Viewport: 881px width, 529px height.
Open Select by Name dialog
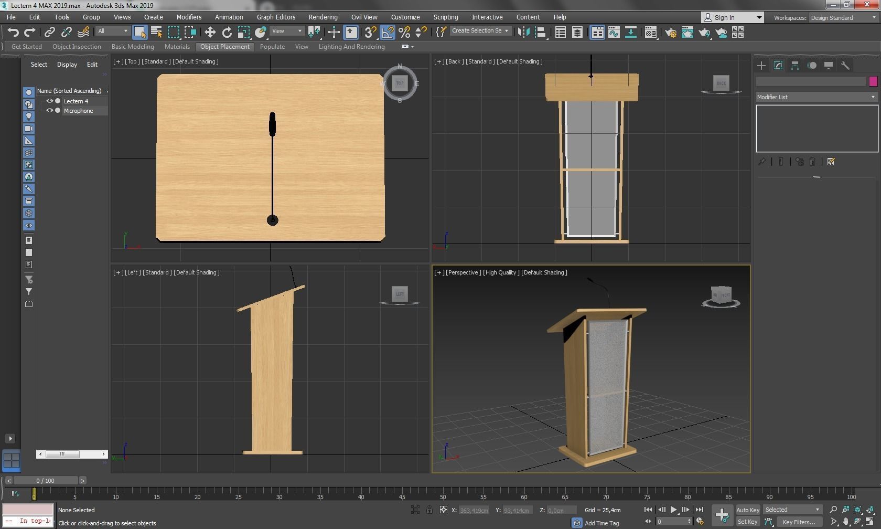(x=156, y=33)
